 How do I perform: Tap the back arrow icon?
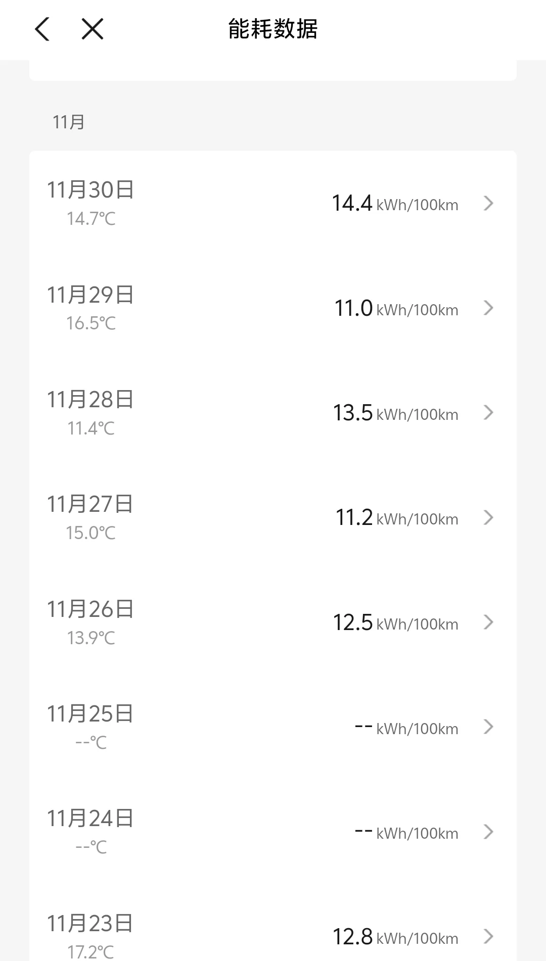point(42,29)
